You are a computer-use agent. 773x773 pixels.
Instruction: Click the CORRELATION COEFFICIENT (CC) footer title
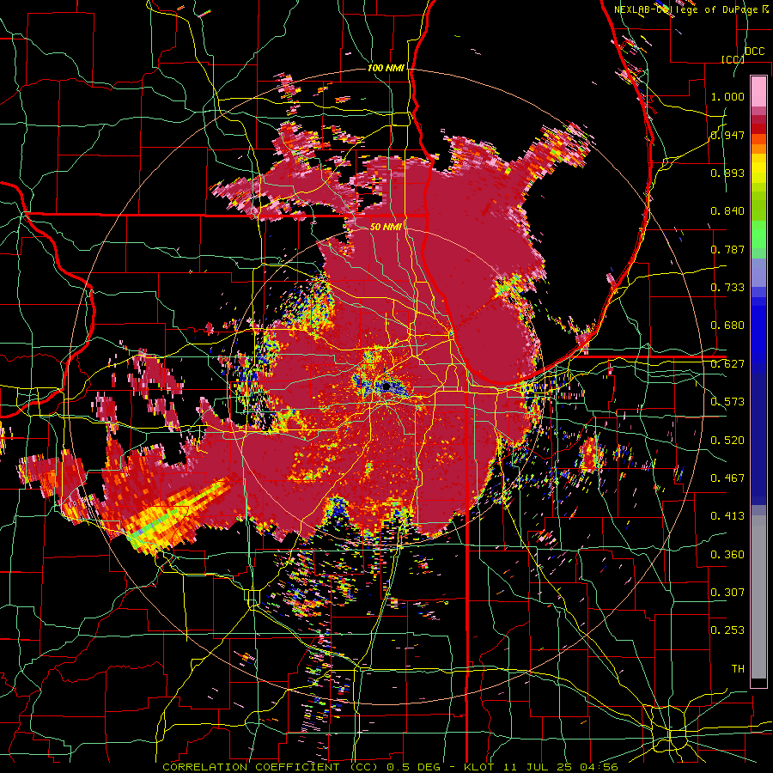click(x=271, y=767)
